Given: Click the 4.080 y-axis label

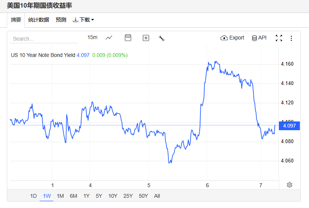Looking at the screenshot, I should click(287, 141).
